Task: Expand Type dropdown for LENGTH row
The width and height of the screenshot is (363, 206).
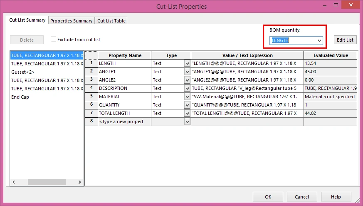Action: coord(187,64)
